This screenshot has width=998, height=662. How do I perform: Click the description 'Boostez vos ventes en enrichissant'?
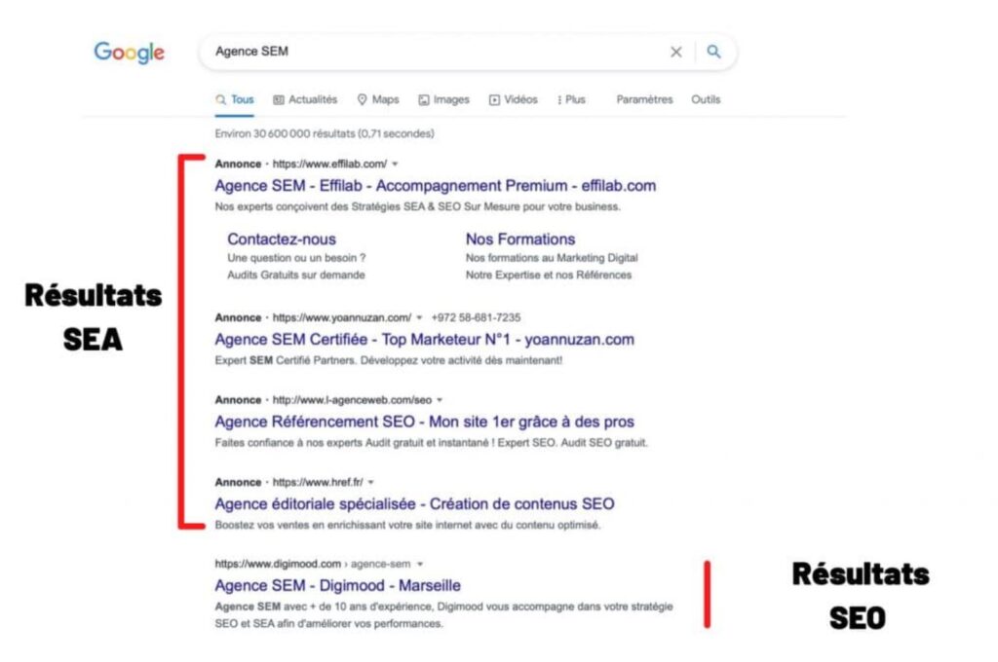[x=407, y=526]
